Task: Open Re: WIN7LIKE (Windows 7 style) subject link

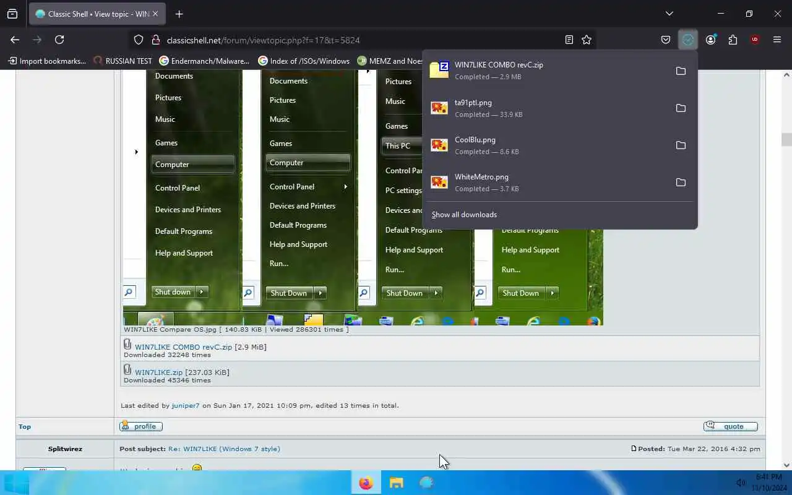Action: (x=224, y=449)
